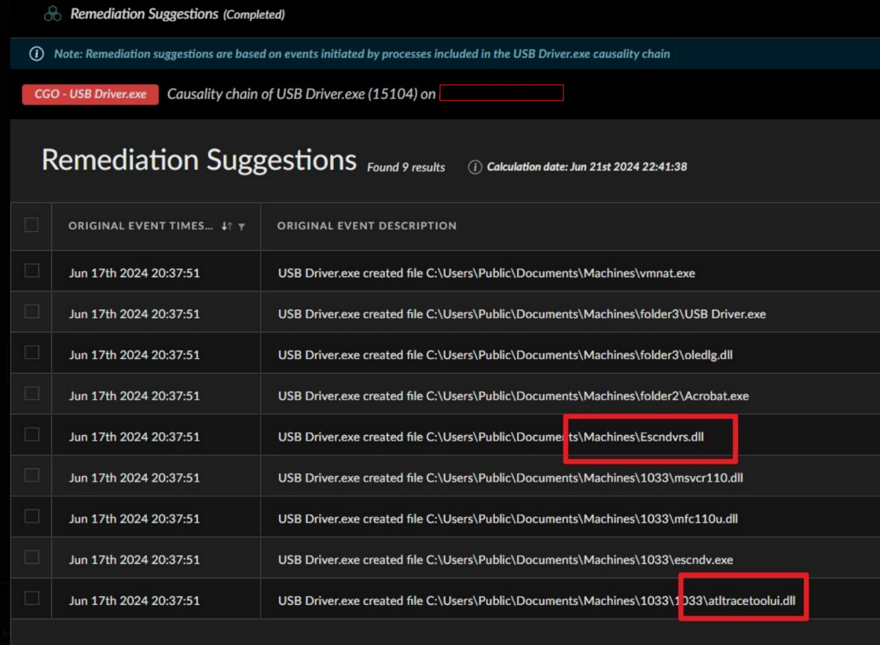Select the Remediation Suggestions heading
The height and width of the screenshot is (645, 880).
[x=200, y=160]
